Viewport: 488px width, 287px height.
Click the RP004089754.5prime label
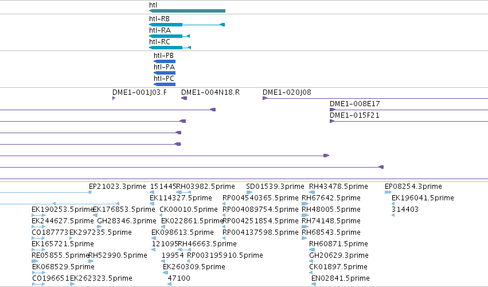(x=260, y=210)
